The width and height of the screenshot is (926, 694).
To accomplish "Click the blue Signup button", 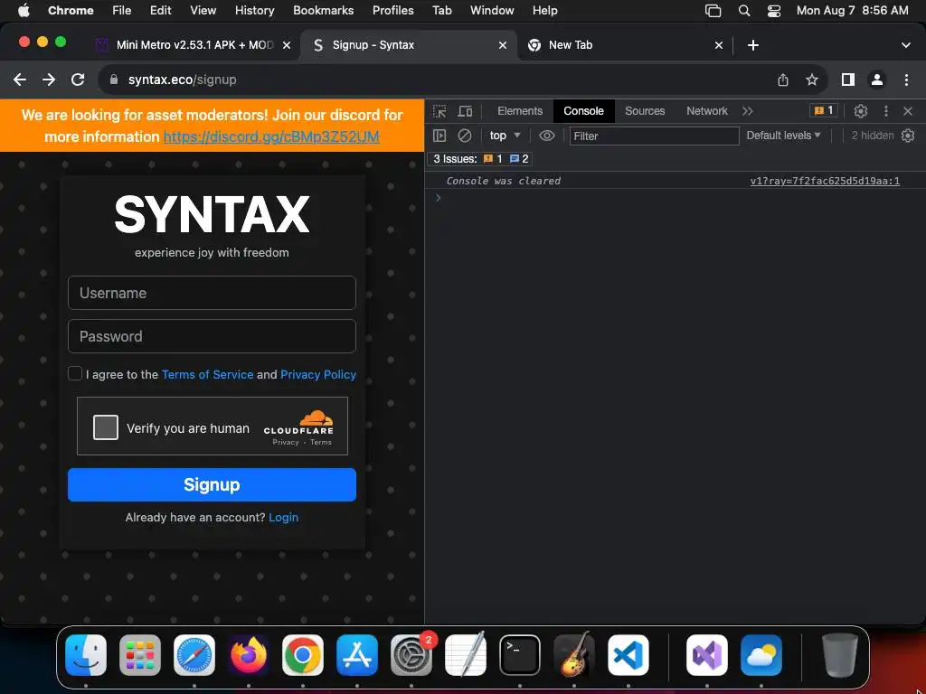I will coord(212,484).
